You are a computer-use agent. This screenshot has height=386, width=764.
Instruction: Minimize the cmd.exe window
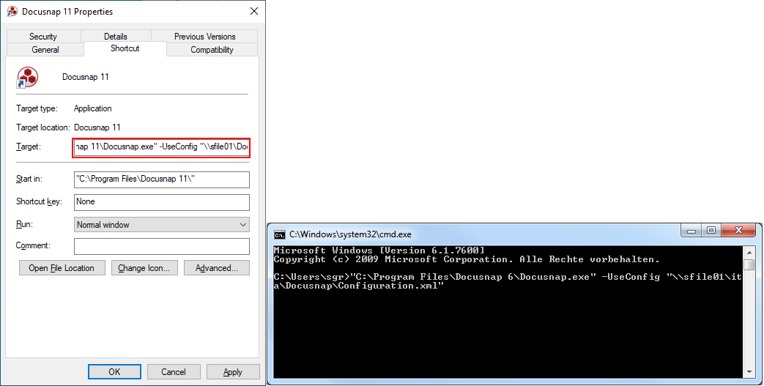[691, 231]
